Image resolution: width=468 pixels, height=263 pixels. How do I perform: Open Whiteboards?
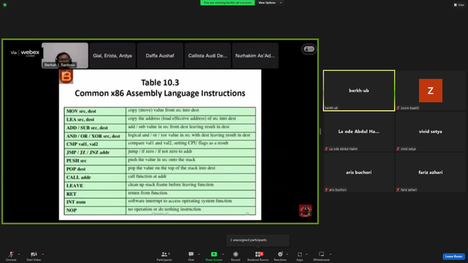coord(322,256)
